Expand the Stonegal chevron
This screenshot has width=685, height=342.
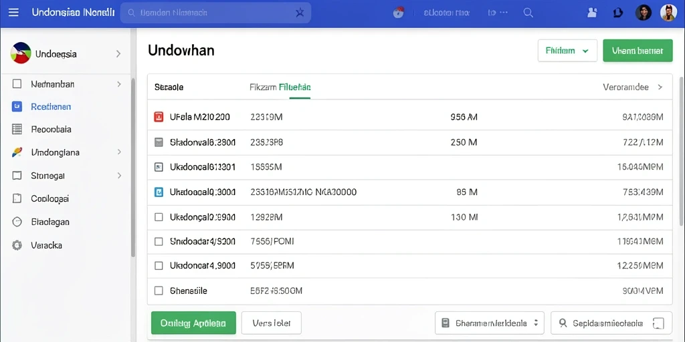119,176
